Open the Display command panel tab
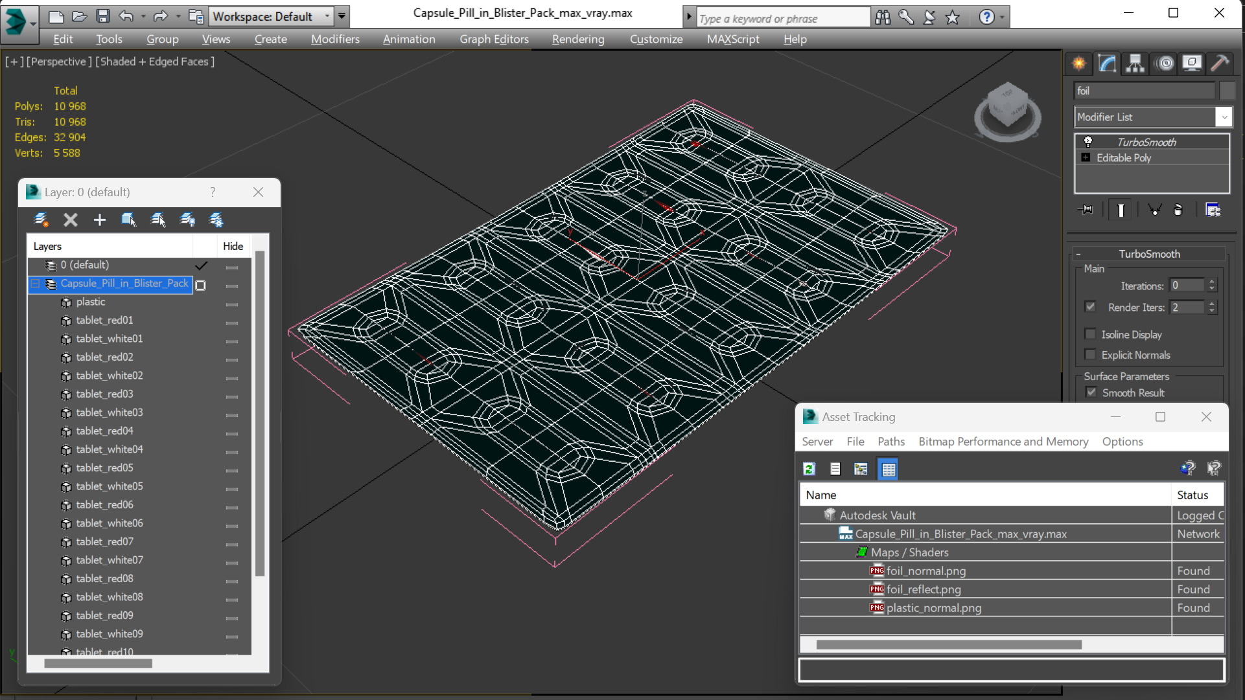Image resolution: width=1245 pixels, height=700 pixels. (1192, 63)
